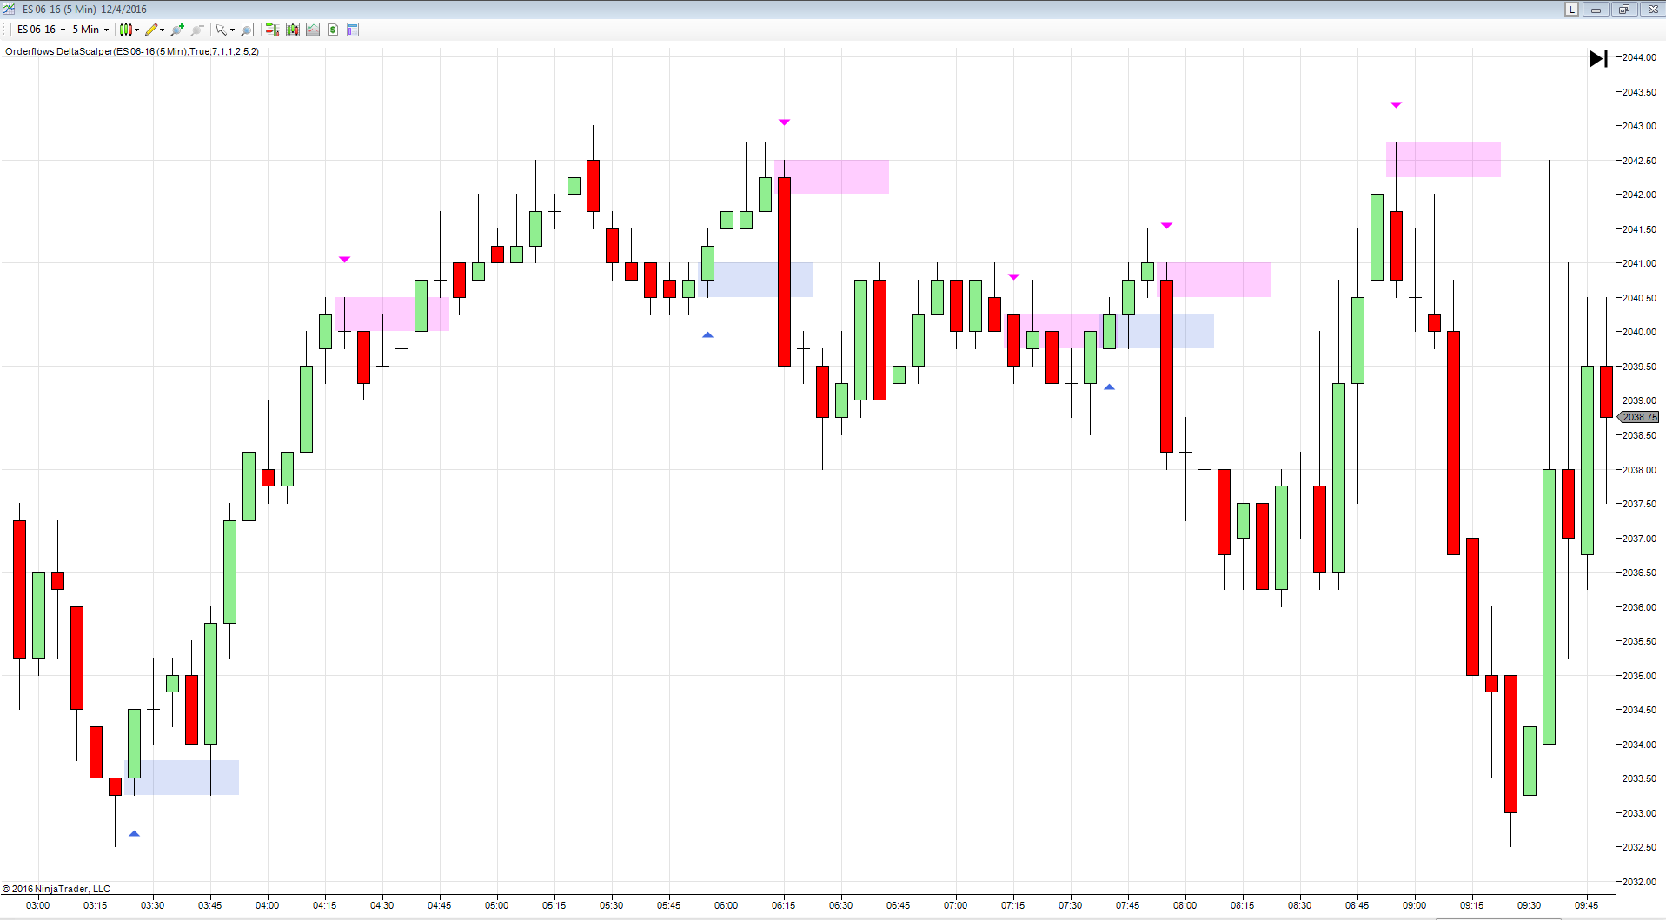Click the magenta down triangle near 07:15
The image size is (1666, 920).
(x=1013, y=277)
